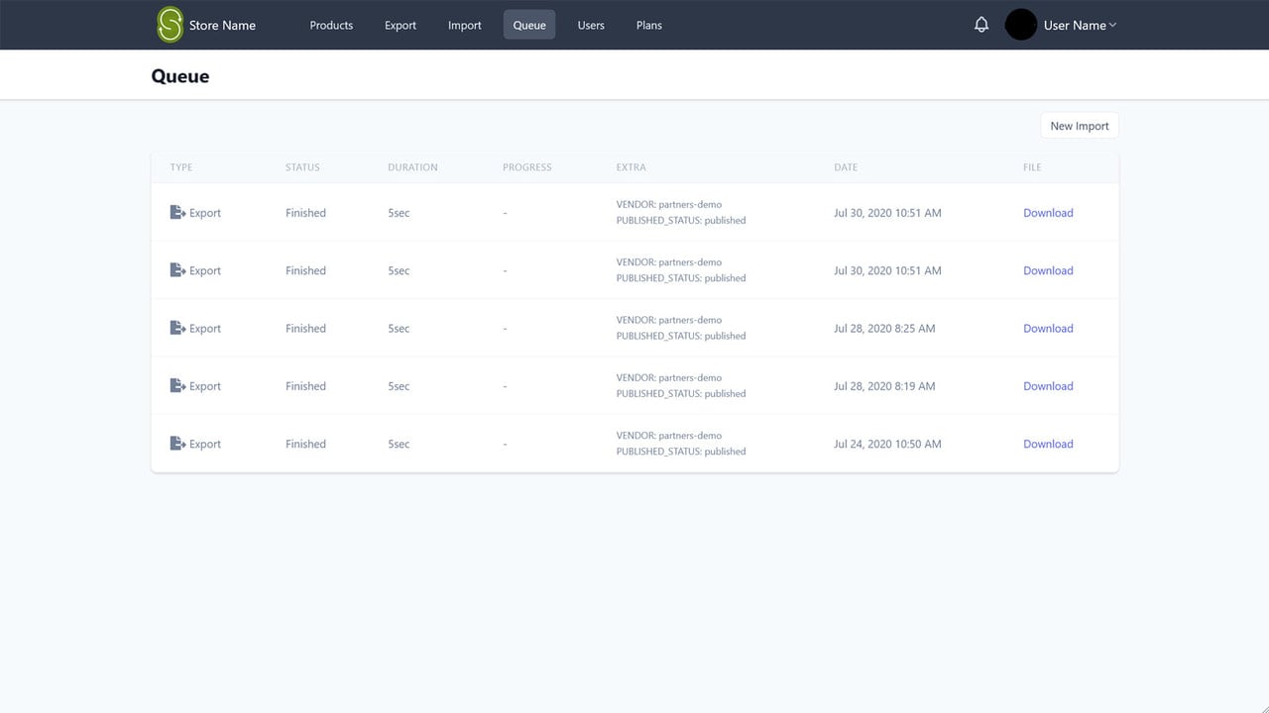
Task: Click PUBLISHED_STATUS in Jul 28 8:19 AM row
Action: 681,393
